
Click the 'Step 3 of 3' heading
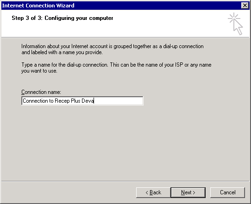27,18
